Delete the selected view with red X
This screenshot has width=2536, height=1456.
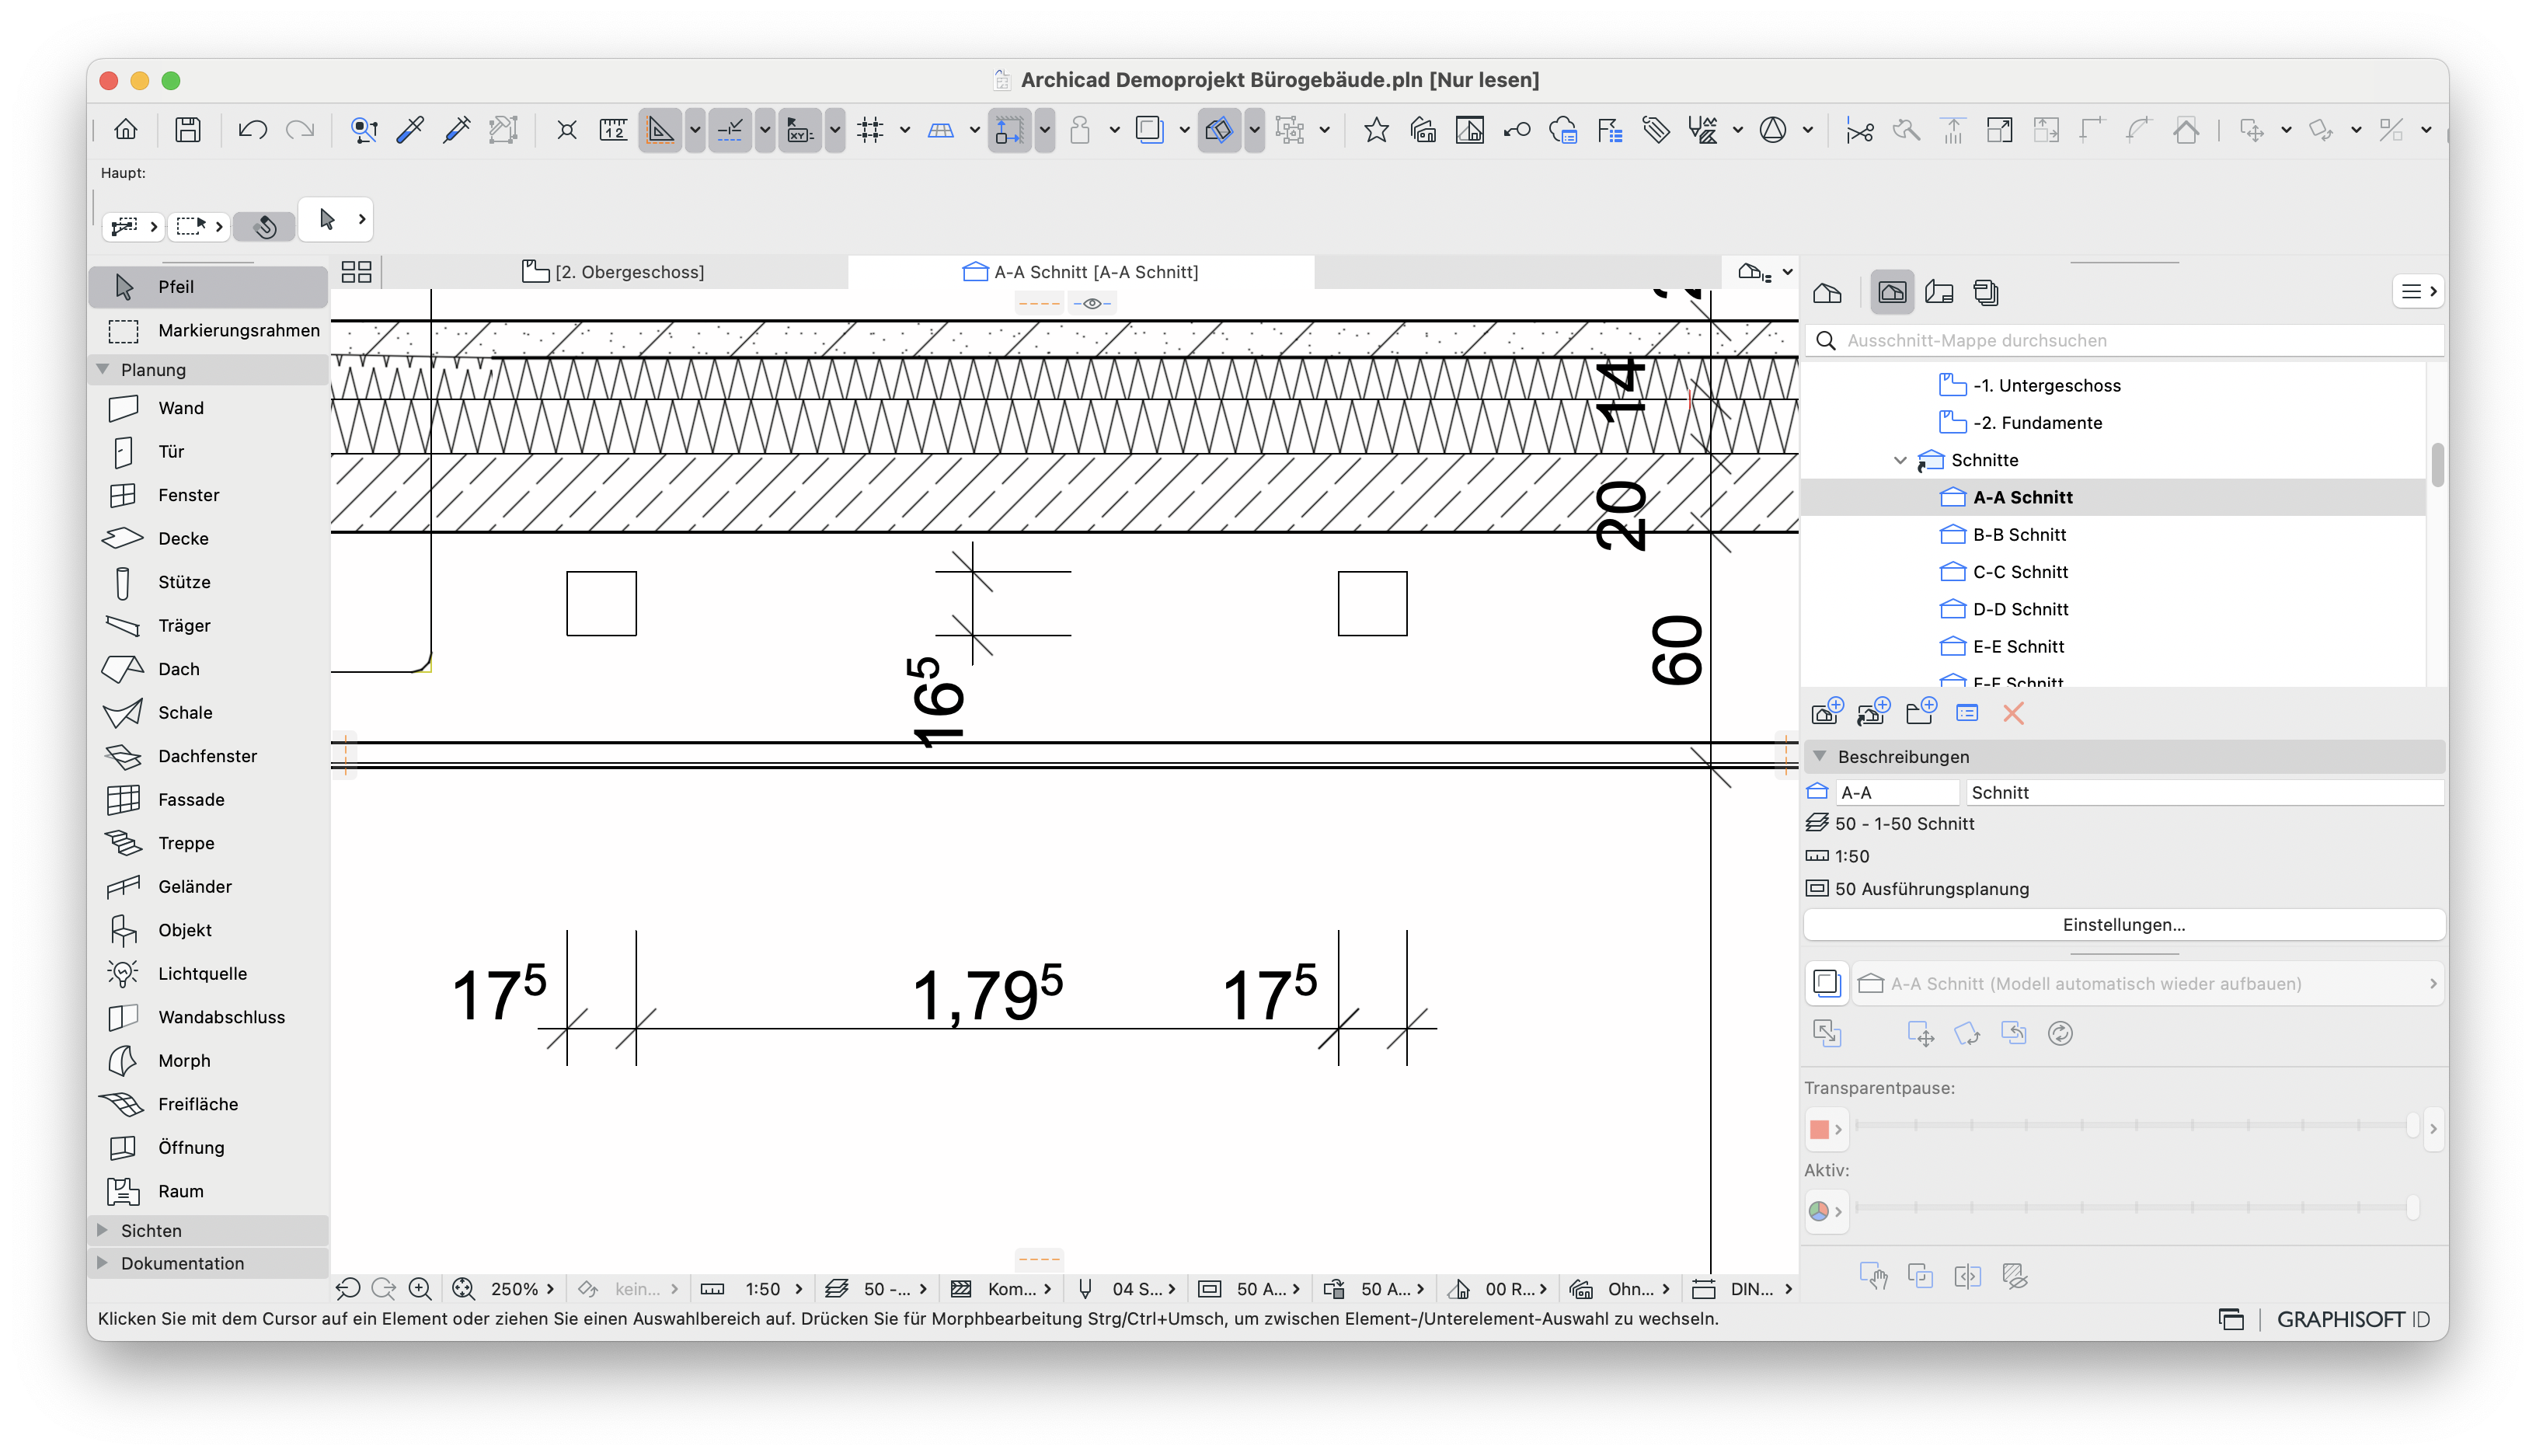point(2014,713)
